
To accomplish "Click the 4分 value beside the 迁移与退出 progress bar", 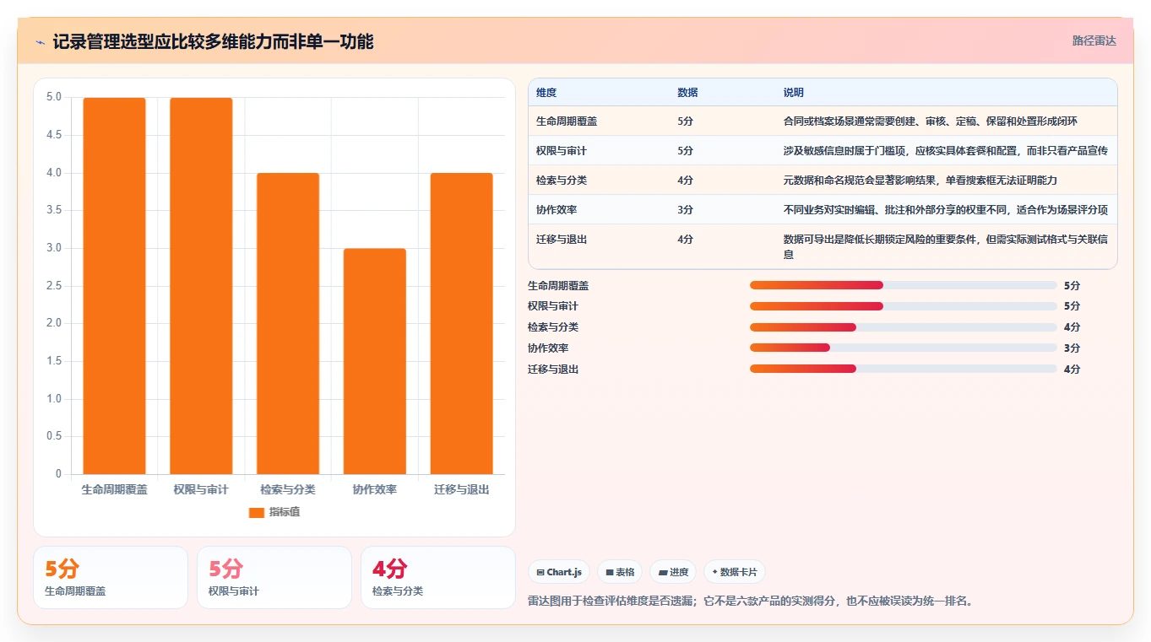I will click(1072, 369).
